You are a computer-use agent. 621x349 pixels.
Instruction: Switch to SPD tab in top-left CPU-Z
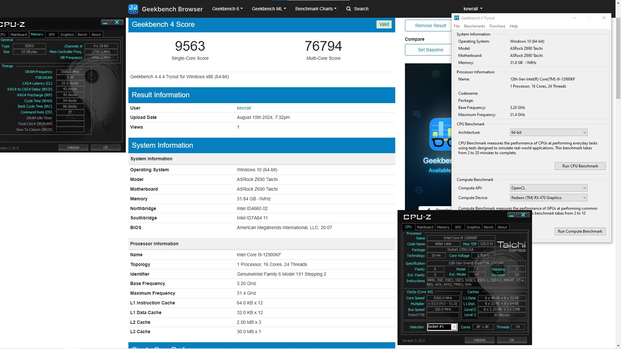(x=52, y=35)
